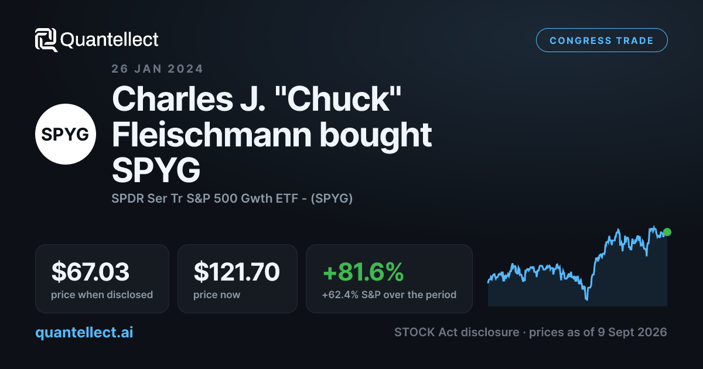The height and width of the screenshot is (369, 703).
Task: Click the SPDR Ser Tr S&P 500 Gwth ETF subtitle
Action: tap(232, 199)
